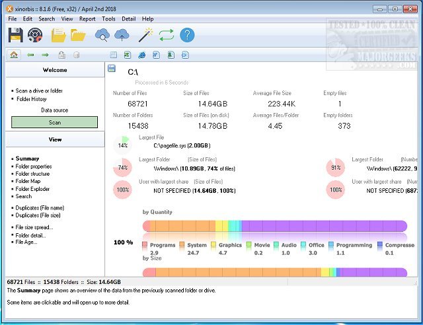Screen dimensions: 423x325
Task: Click the green forward arrow
Action: point(45,55)
